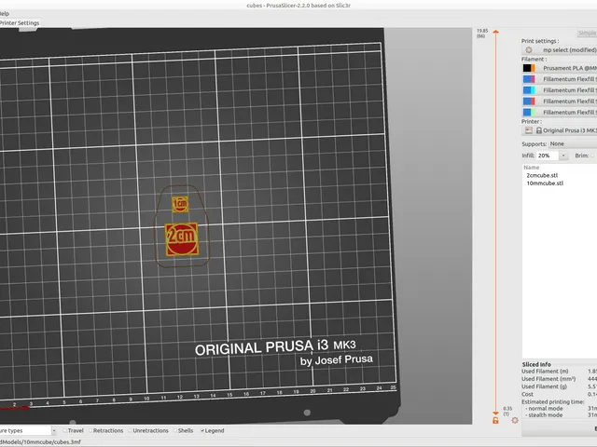
Task: Click the lock icon beside Original Prusa i3
Action: pos(539,130)
